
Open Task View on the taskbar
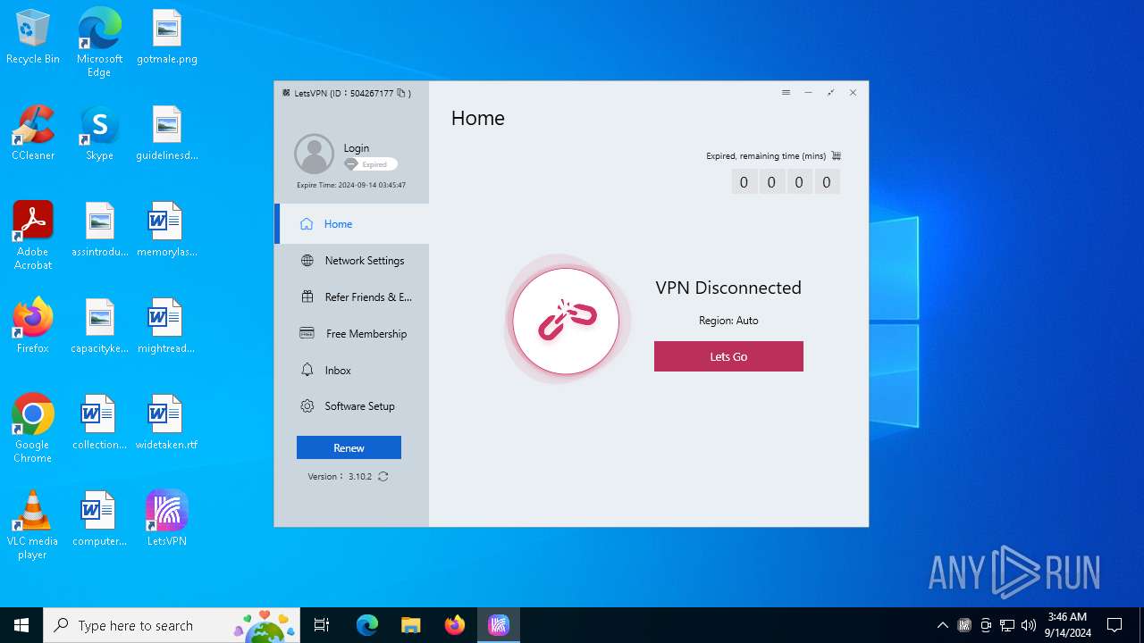(x=322, y=625)
